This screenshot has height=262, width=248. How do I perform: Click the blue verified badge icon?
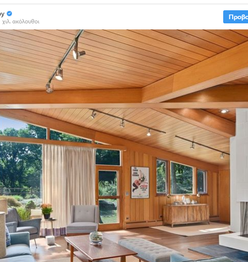[x=9, y=14]
